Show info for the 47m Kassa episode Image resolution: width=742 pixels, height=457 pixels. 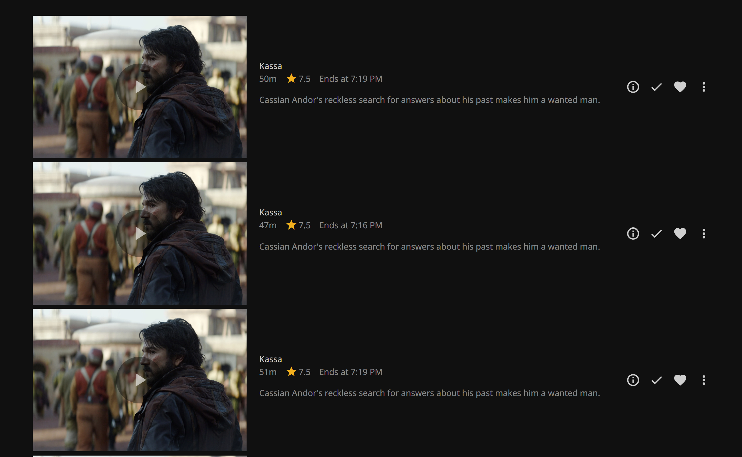click(633, 234)
